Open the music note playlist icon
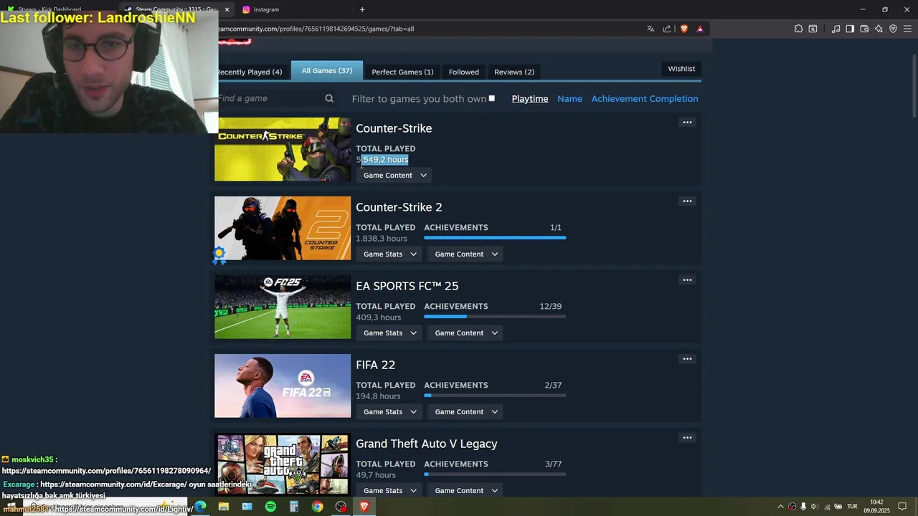Image resolution: width=918 pixels, height=516 pixels. coord(836,29)
